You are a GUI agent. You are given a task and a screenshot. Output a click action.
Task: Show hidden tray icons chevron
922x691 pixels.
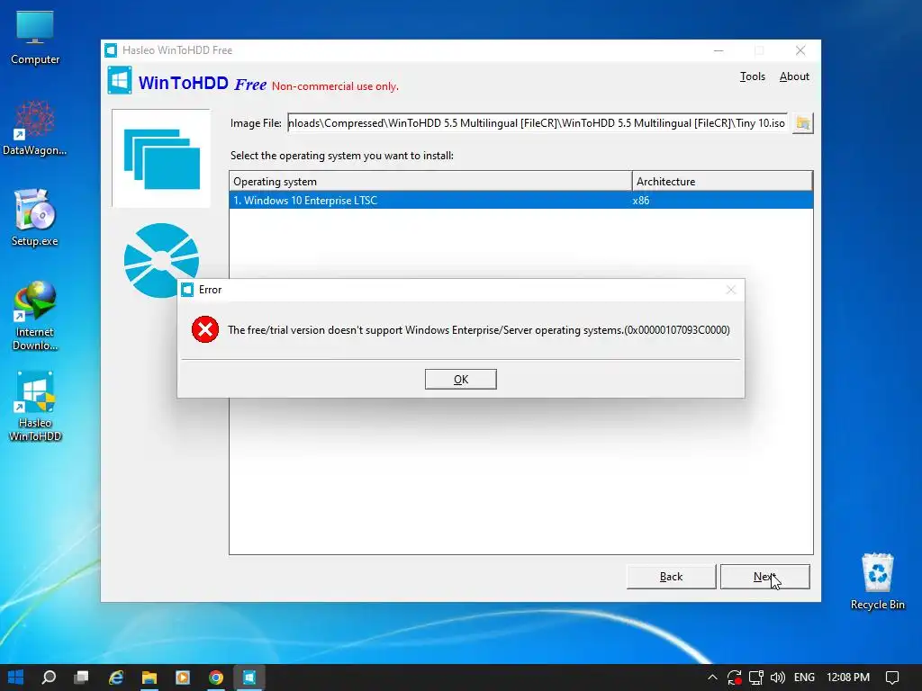(x=712, y=678)
